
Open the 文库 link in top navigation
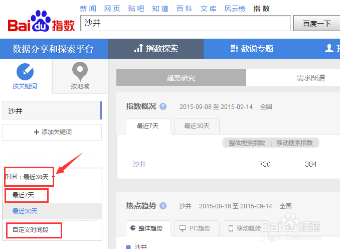click(x=209, y=9)
